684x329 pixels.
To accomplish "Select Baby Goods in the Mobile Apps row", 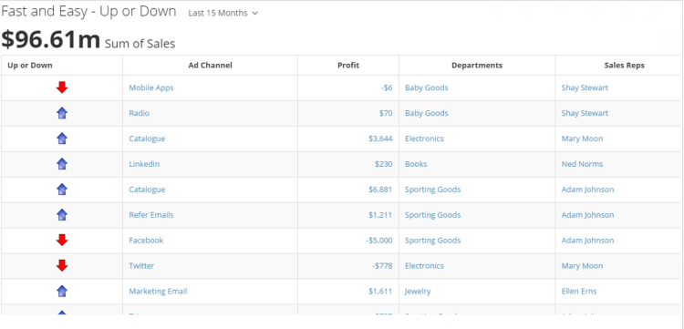I will [x=426, y=87].
